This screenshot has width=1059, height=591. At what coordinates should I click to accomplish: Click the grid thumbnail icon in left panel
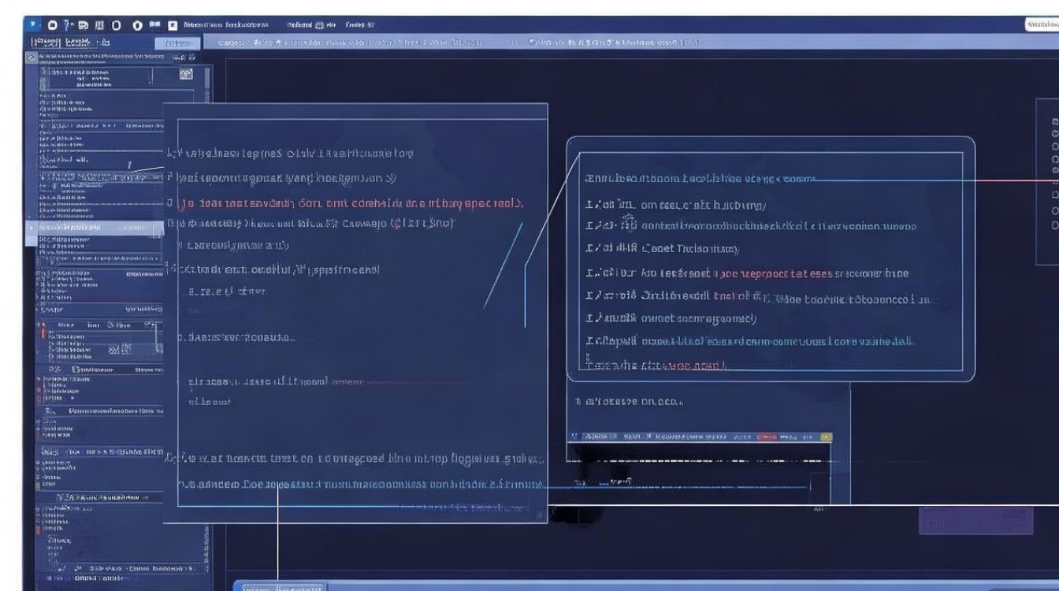[186, 74]
